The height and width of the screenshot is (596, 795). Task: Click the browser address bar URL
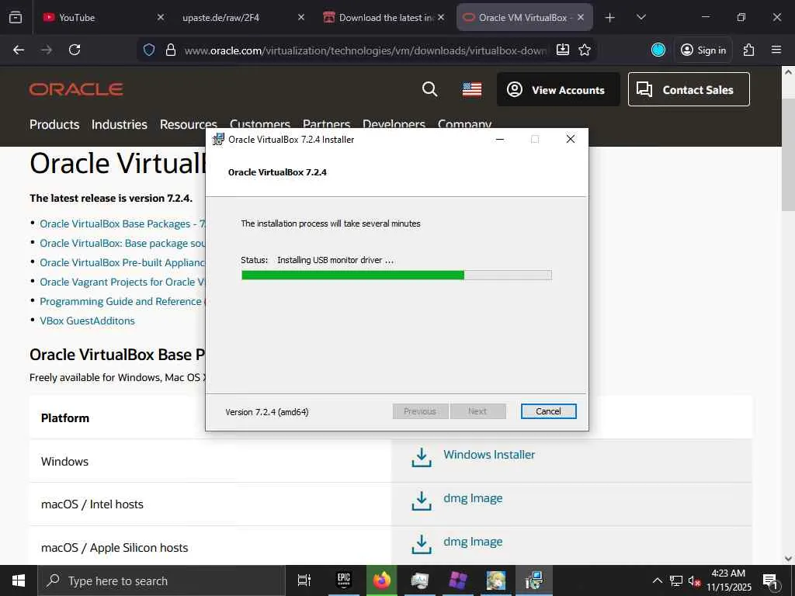pyautogui.click(x=365, y=50)
